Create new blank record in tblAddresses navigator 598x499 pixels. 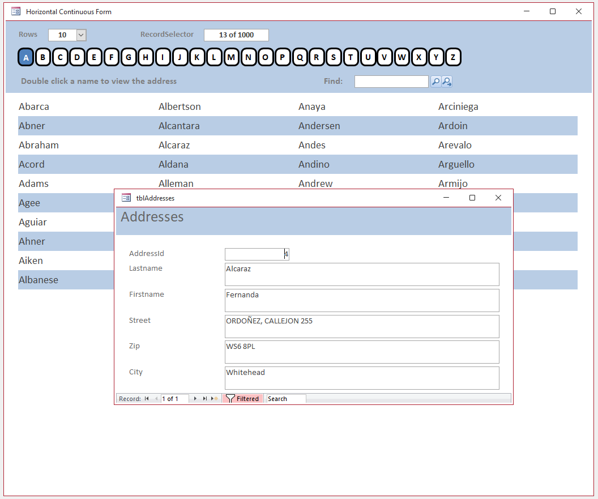click(x=214, y=399)
